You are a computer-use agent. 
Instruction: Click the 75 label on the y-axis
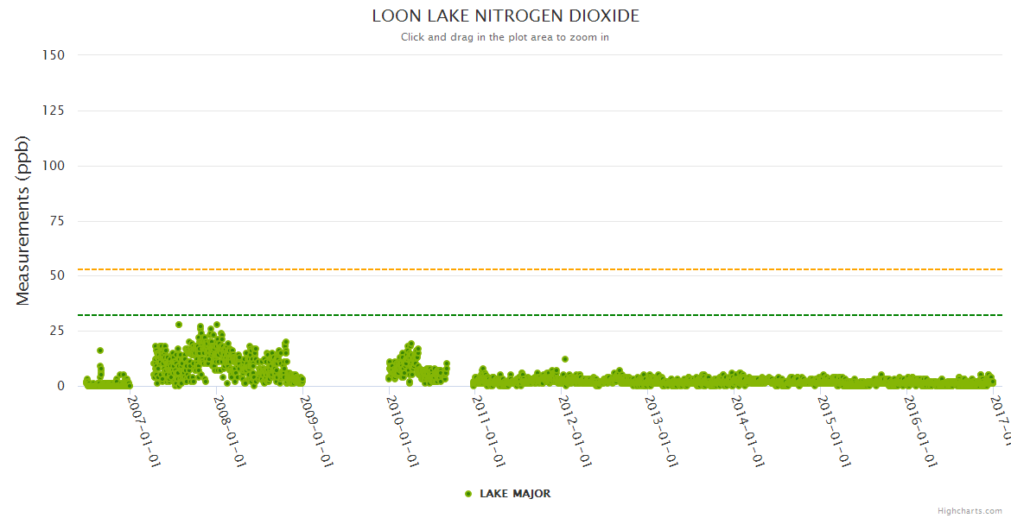pyautogui.click(x=56, y=221)
